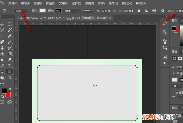This screenshot has width=183, height=123.
Task: Open the path alignment options icon
Action: (147, 11)
